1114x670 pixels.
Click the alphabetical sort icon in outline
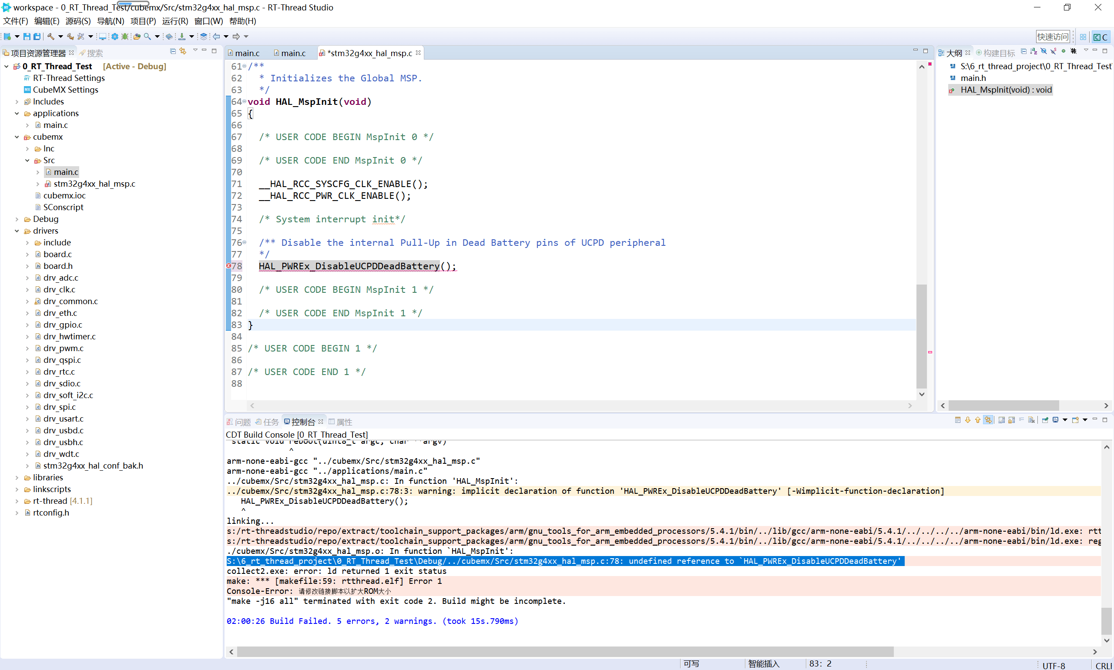1033,51
